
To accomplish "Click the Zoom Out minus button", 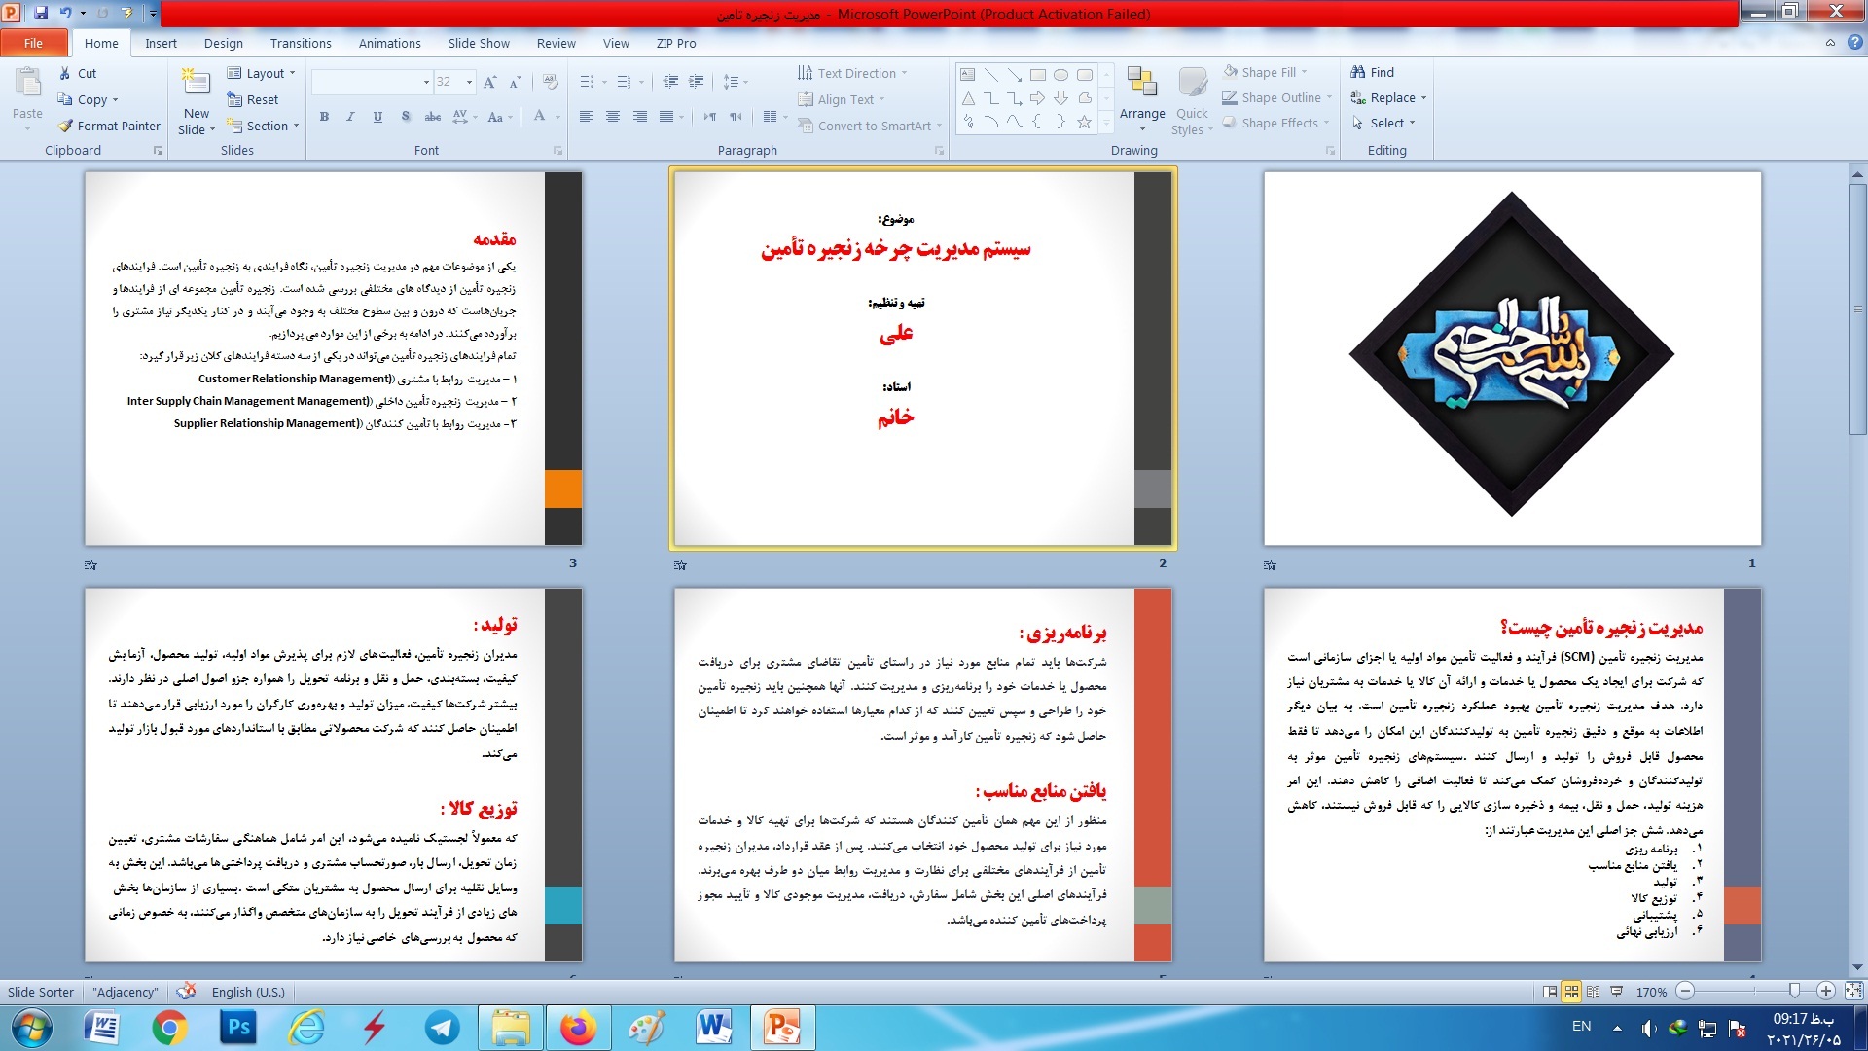I will pos(1686,991).
